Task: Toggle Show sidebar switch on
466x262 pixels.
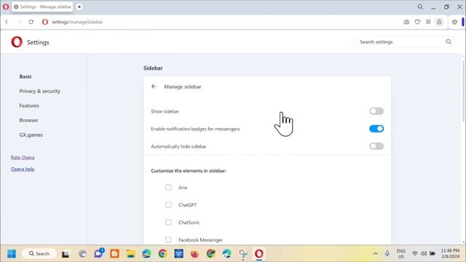Action: point(376,111)
